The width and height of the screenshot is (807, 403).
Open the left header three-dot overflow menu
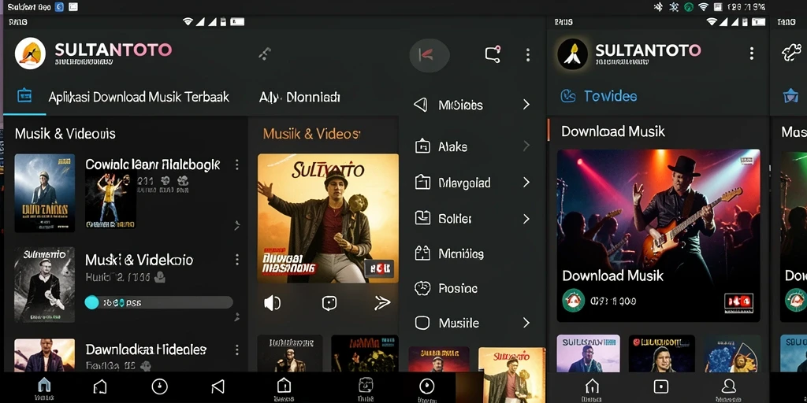[527, 55]
